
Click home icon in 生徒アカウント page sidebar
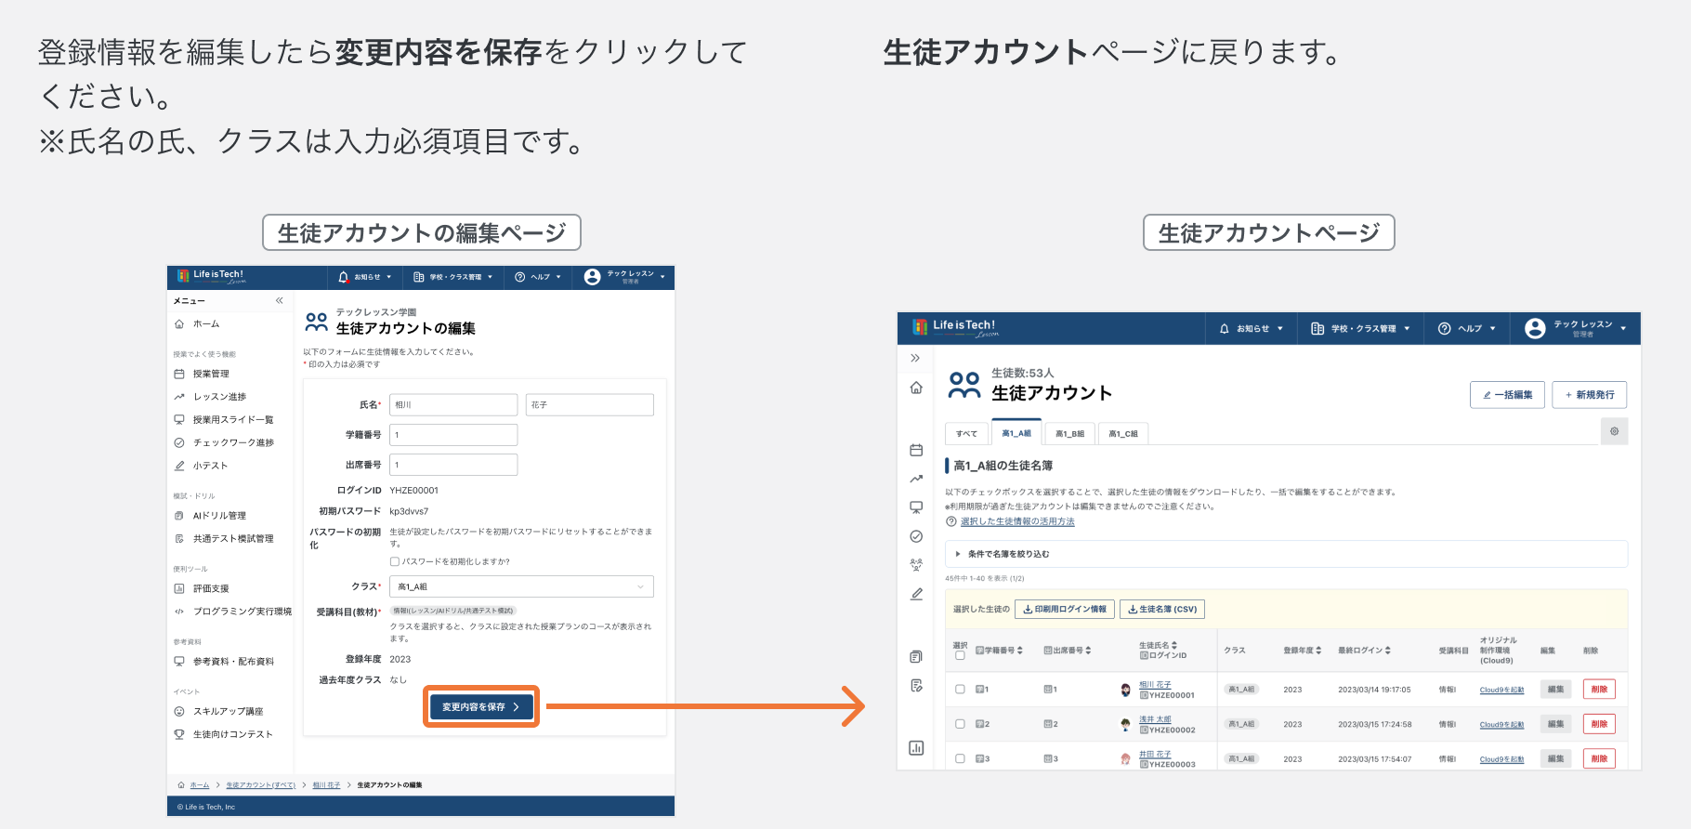coord(916,388)
